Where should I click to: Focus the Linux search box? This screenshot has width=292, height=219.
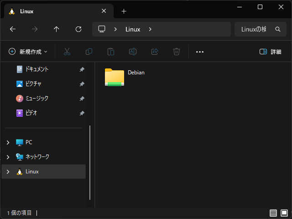261,29
